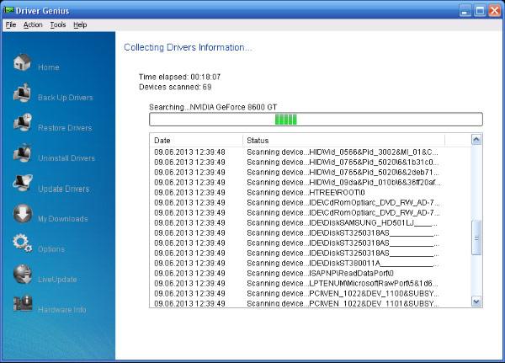Open Update Drivers label
Screen dimensions: 505x363
point(63,189)
